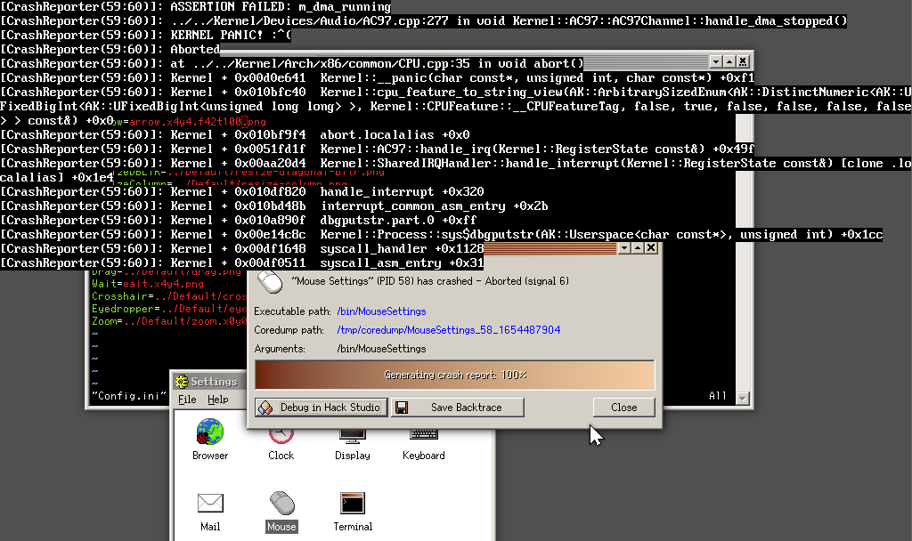
Task: Open the highlighted Mouse settings icon
Action: (281, 503)
